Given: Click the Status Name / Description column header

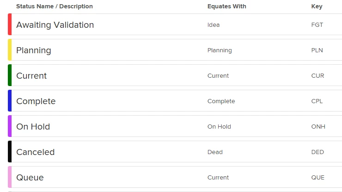Looking at the screenshot, I should (x=55, y=6).
